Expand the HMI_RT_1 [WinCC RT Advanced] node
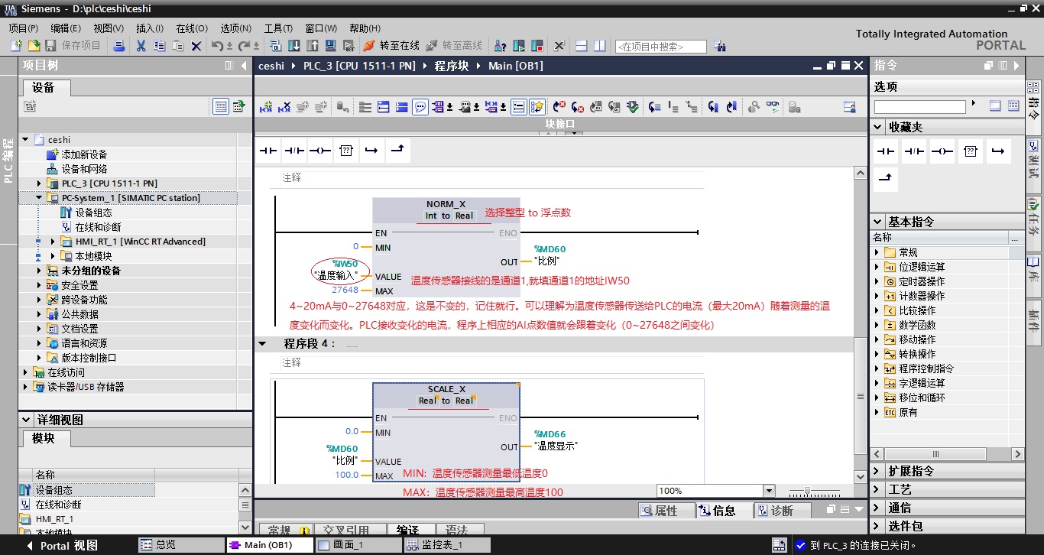The height and width of the screenshot is (555, 1044). [x=53, y=242]
